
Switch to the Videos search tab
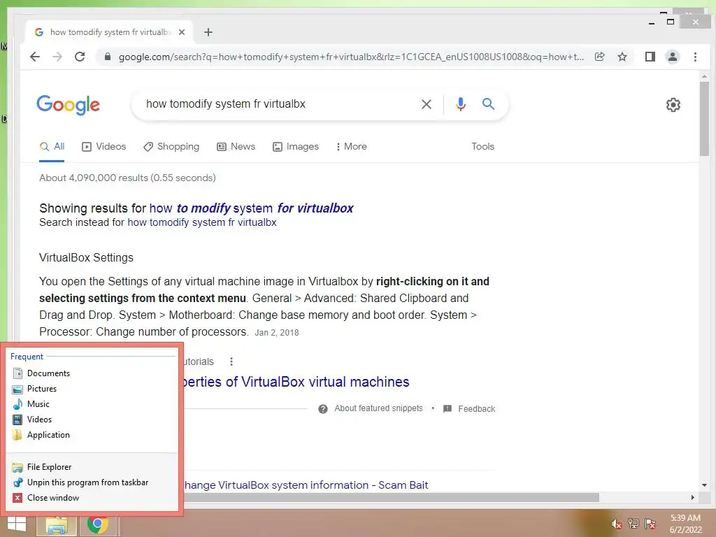pos(103,147)
